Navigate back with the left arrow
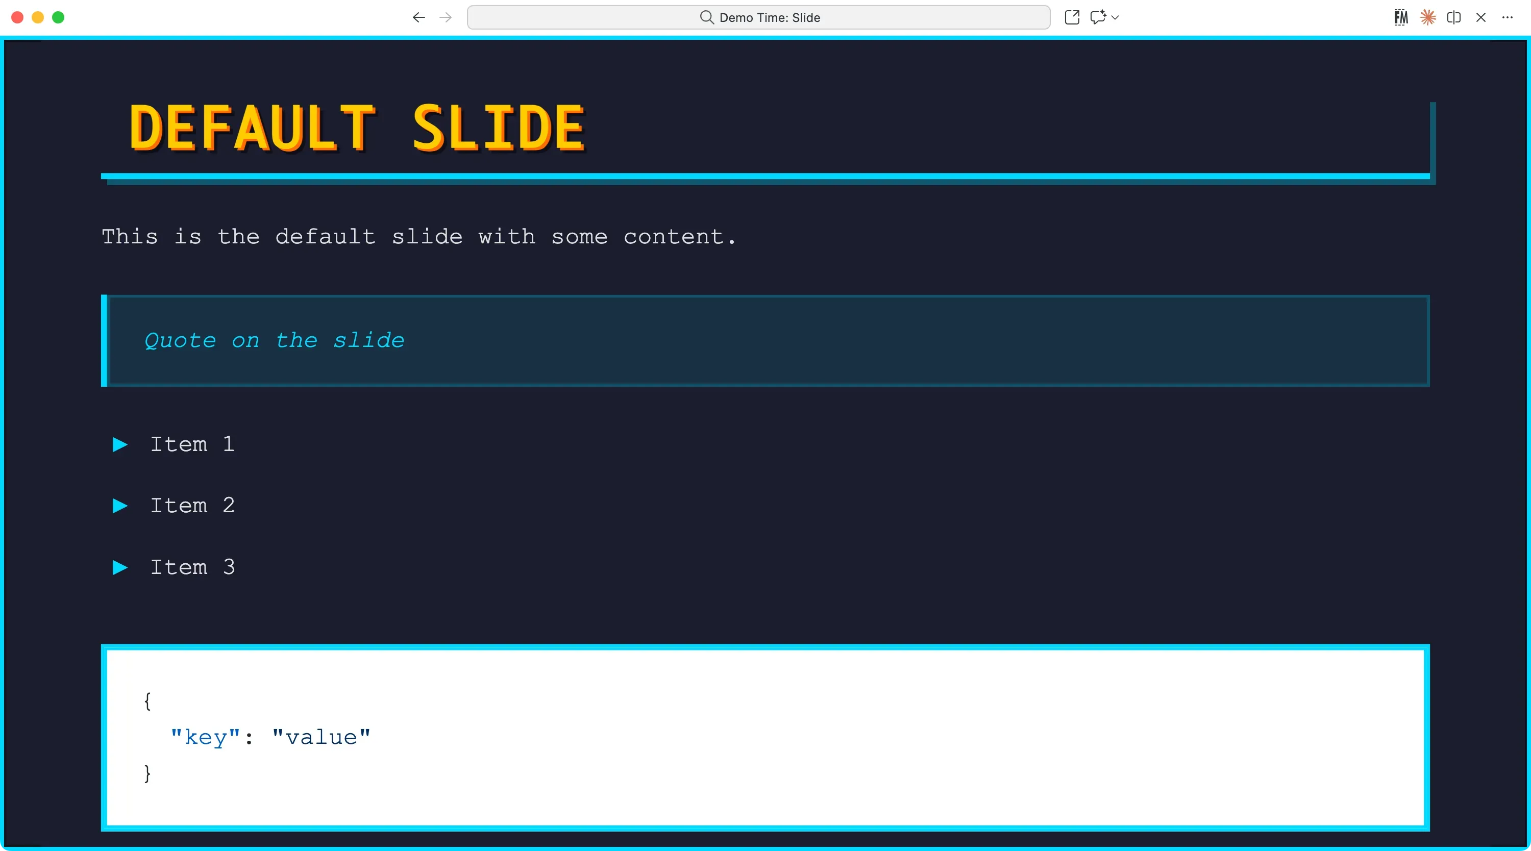Screen dimensions: 1531x851 418,18
